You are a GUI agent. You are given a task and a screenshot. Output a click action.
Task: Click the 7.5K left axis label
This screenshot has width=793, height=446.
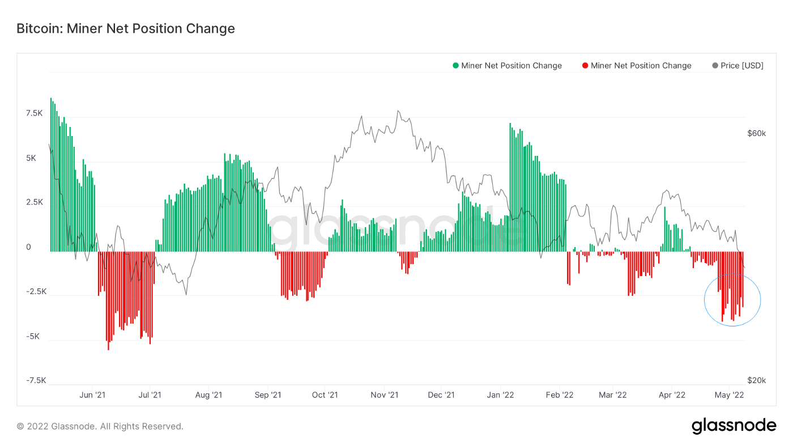pyautogui.click(x=34, y=113)
